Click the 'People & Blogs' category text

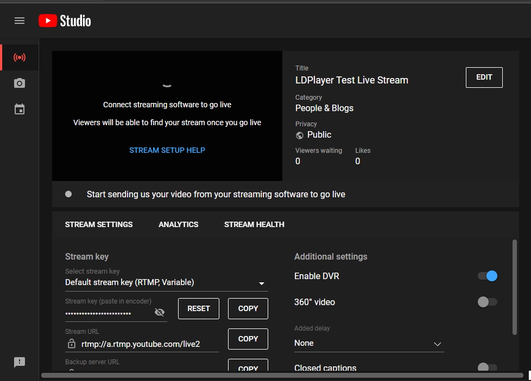pyautogui.click(x=324, y=108)
